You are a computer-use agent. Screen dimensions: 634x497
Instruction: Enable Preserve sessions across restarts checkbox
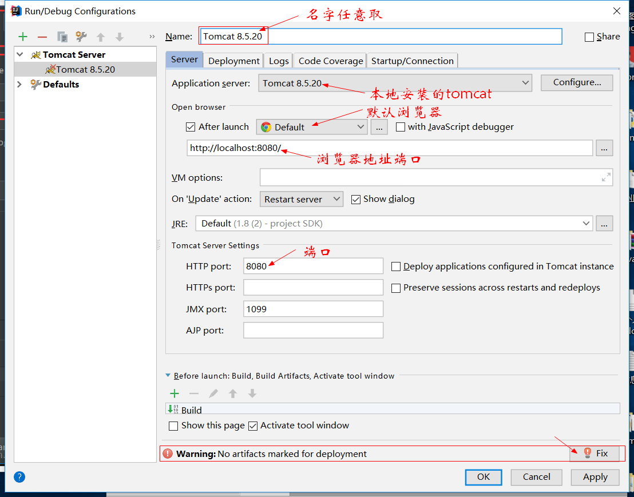click(x=396, y=288)
